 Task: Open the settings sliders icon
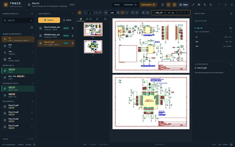[211, 5]
